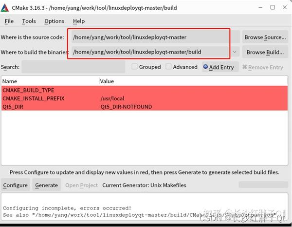Open the File menu
The width and height of the screenshot is (292, 227).
[x=9, y=21]
